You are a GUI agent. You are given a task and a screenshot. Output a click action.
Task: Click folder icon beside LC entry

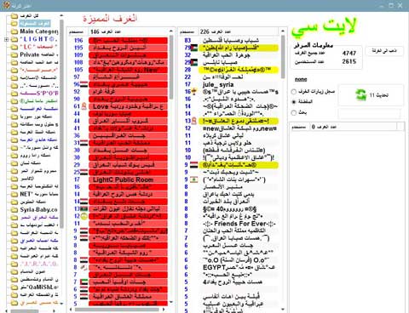point(14,47)
